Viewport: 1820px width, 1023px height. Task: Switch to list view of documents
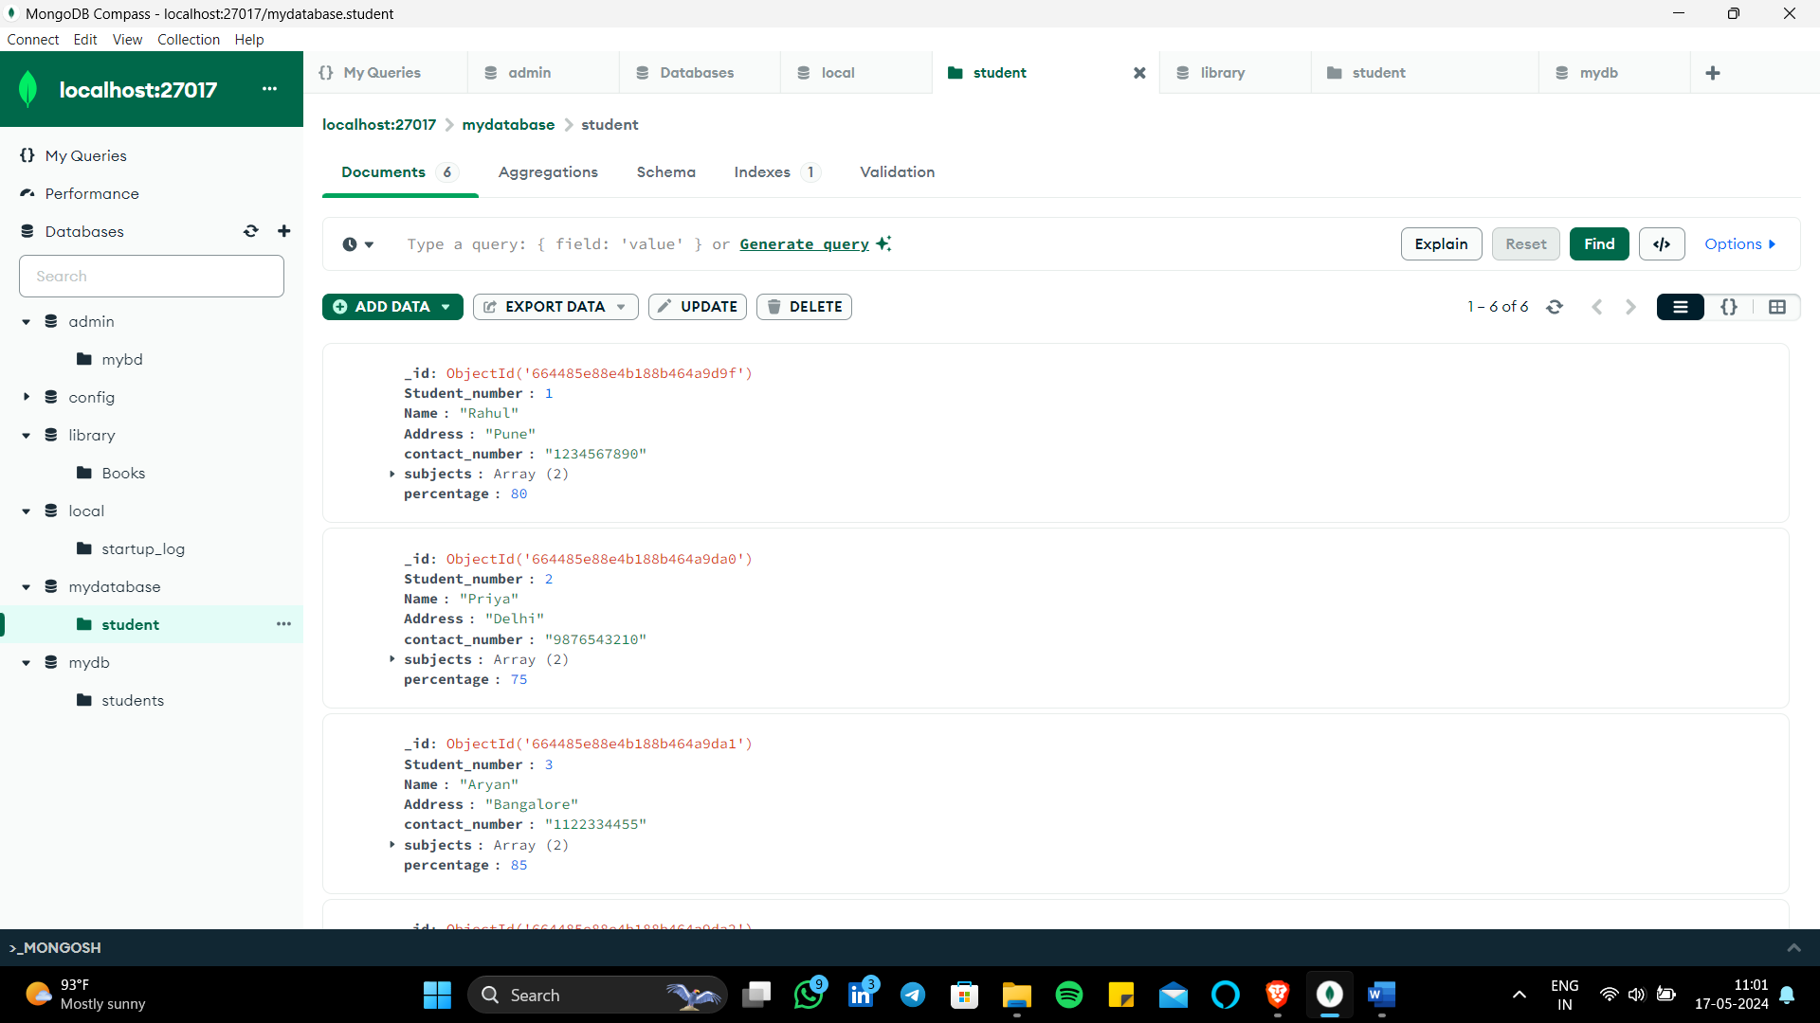[1681, 307]
